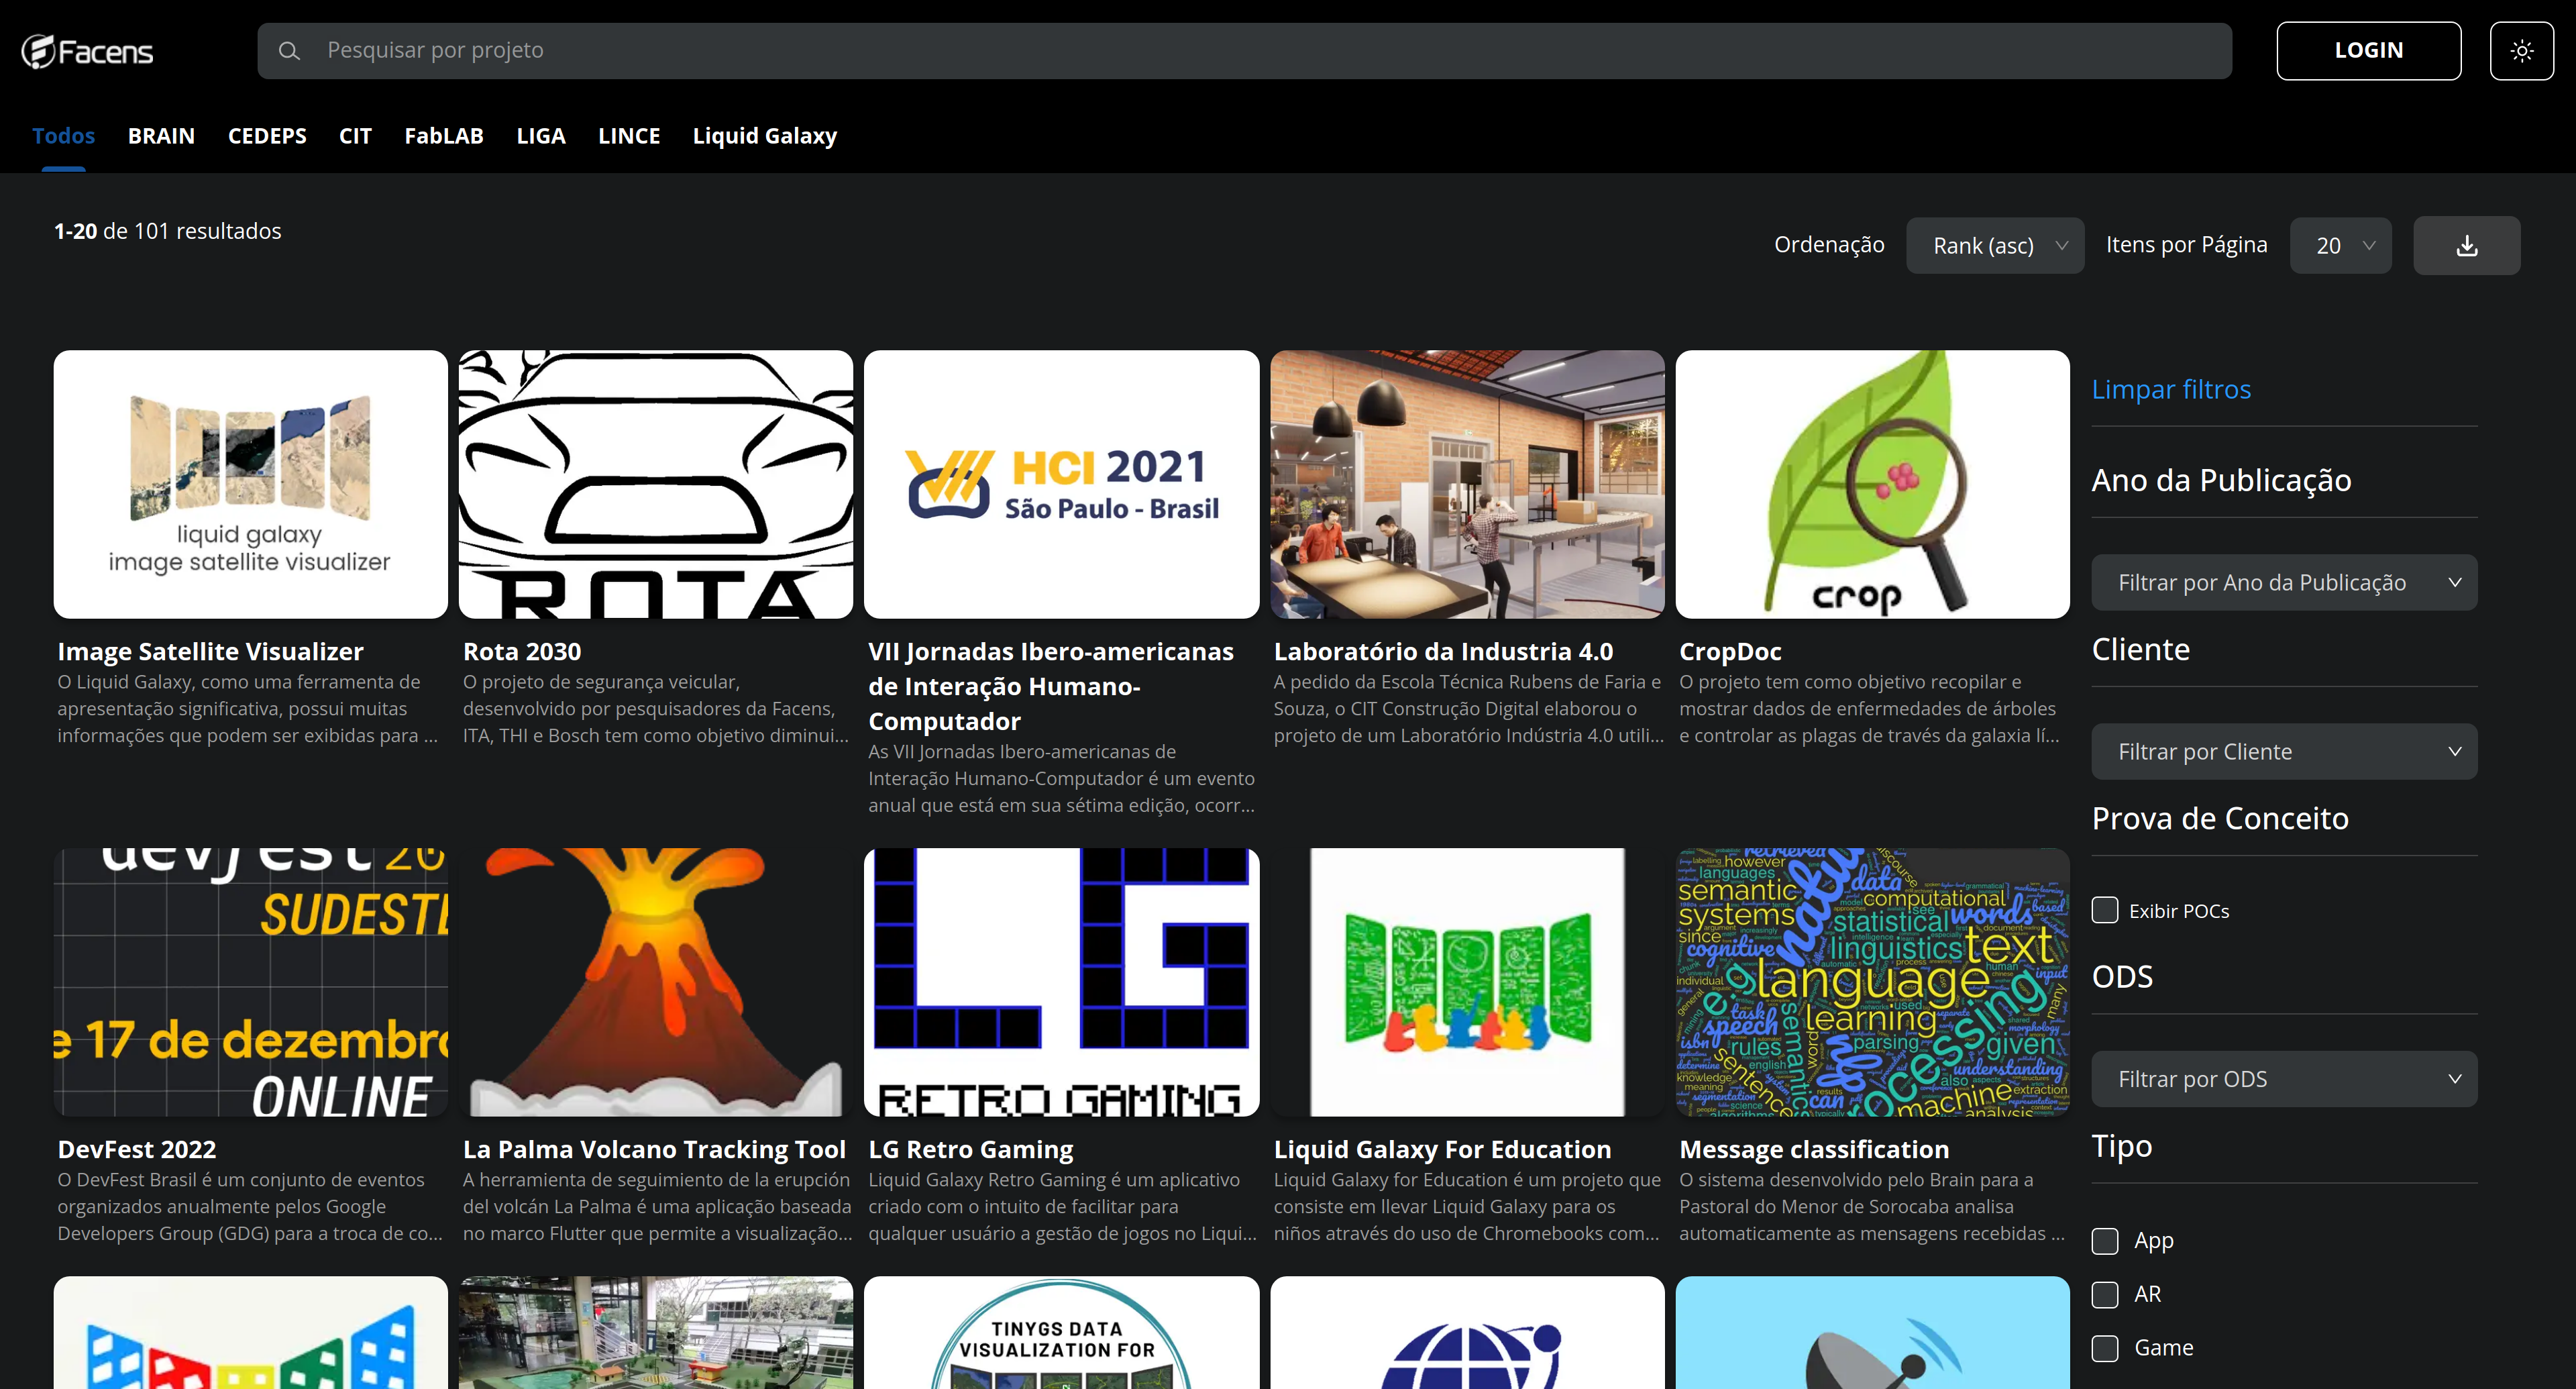The width and height of the screenshot is (2576, 1389).
Task: Click the Laboratório da Industria 4.0 title
Action: (x=1443, y=652)
